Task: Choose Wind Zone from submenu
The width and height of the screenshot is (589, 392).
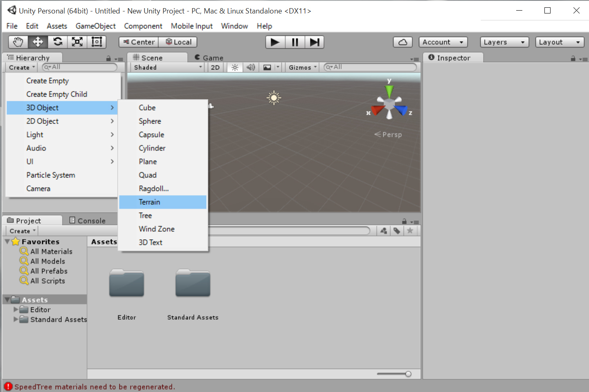Action: point(163,229)
